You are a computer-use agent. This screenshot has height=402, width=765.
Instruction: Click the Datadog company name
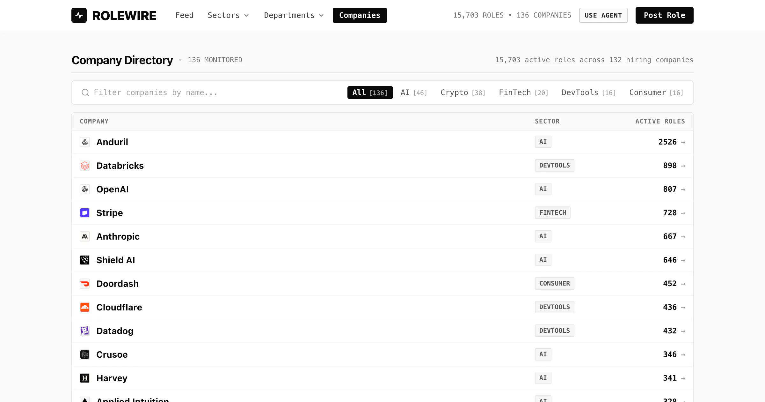click(x=115, y=331)
